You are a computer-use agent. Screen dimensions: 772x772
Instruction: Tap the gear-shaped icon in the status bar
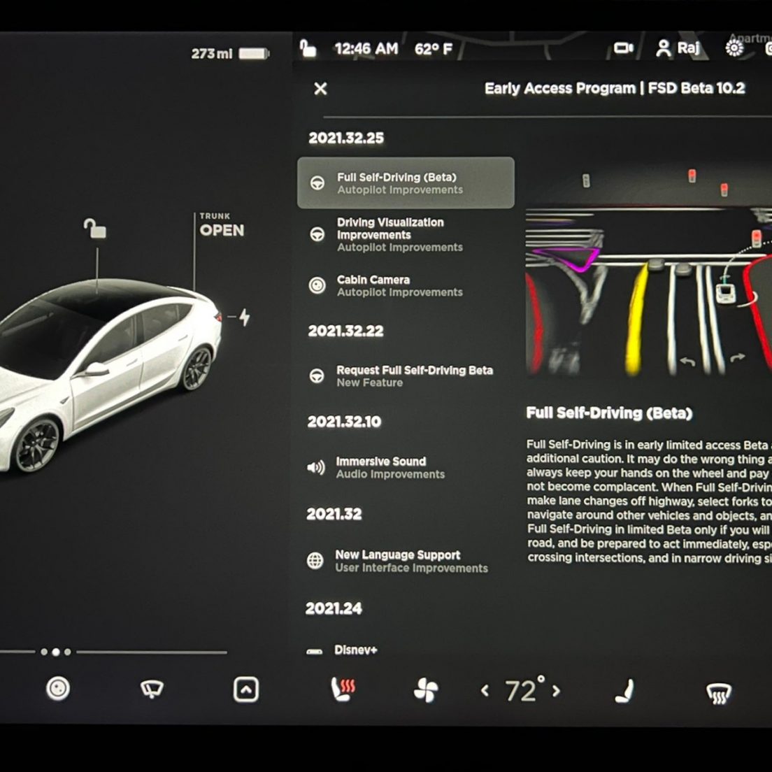[734, 48]
